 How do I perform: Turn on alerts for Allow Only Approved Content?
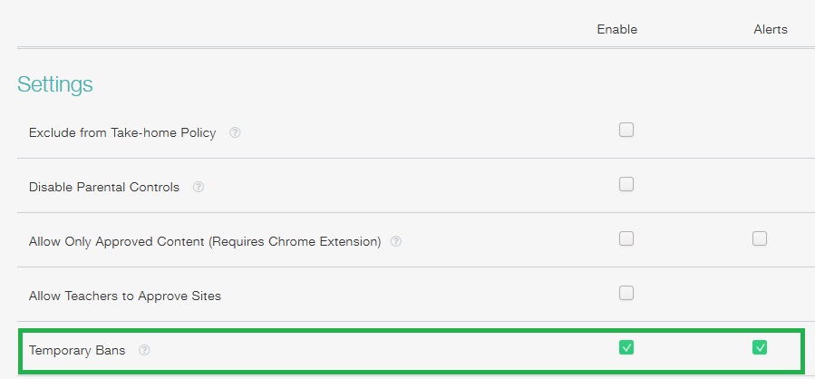point(760,238)
